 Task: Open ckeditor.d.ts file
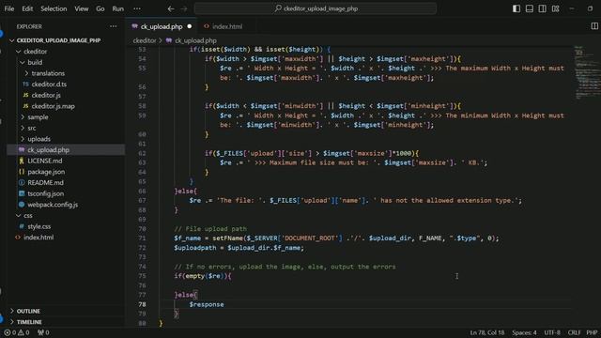coord(49,84)
